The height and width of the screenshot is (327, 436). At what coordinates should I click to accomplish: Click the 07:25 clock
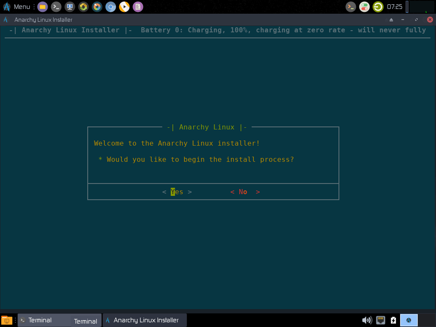pyautogui.click(x=395, y=7)
